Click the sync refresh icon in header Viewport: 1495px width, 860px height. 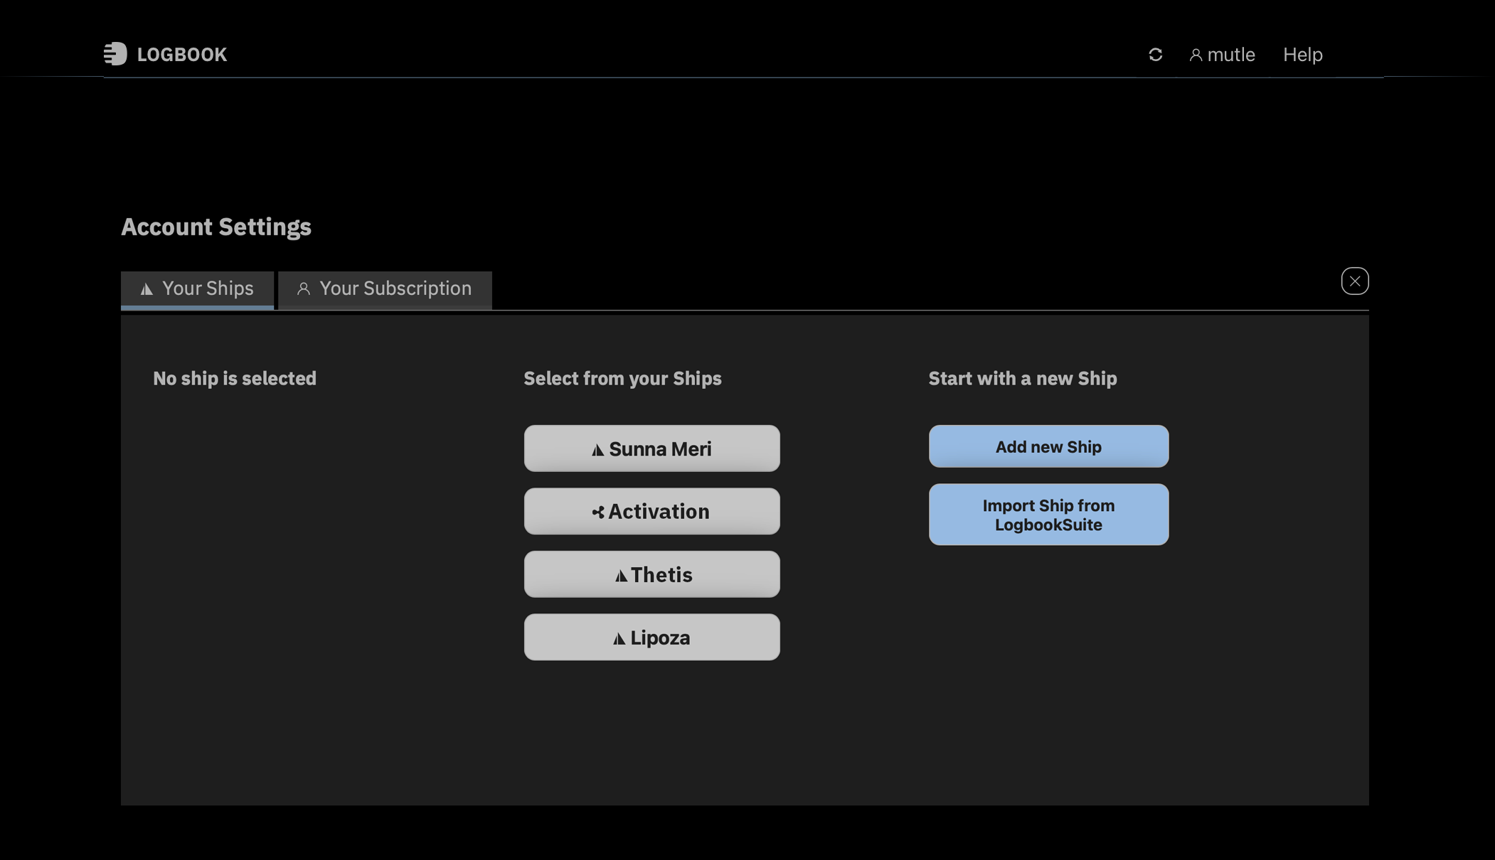click(x=1155, y=55)
